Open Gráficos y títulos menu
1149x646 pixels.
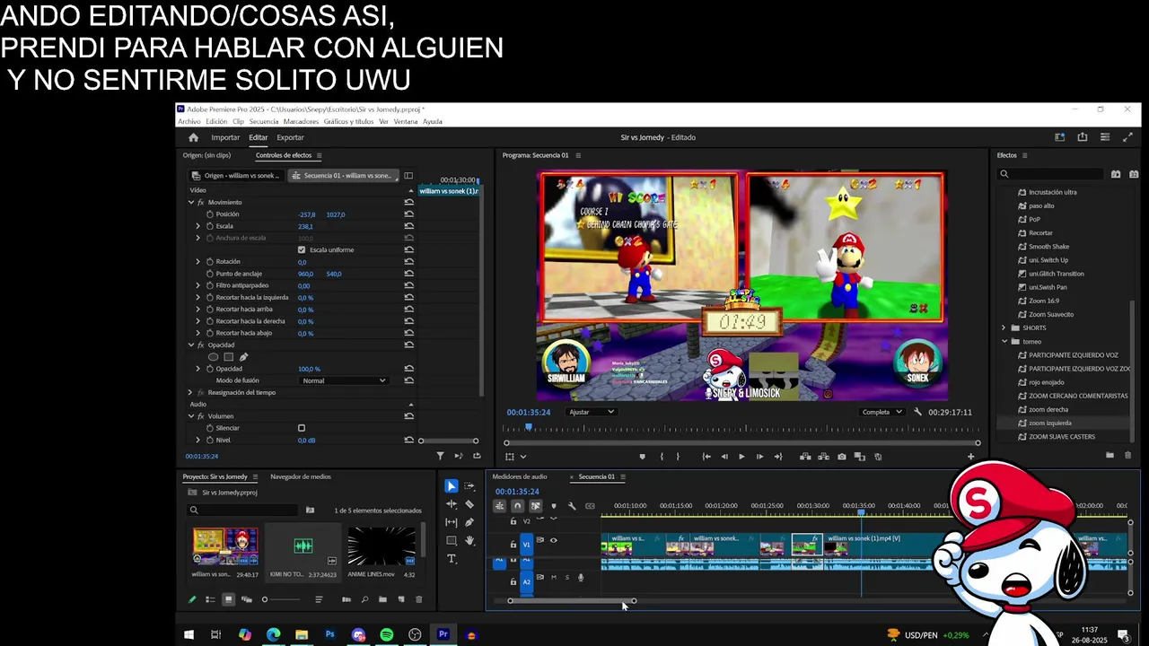click(348, 121)
